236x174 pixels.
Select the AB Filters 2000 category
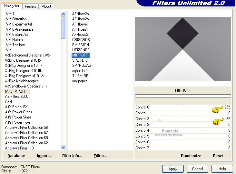16,97
